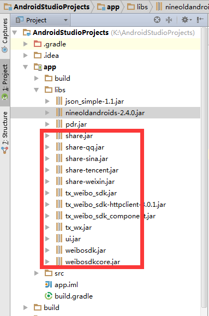This screenshot has height=316, width=209.
Task: Click the json_simple-1.1.jar archive icon
Action: pos(59,101)
